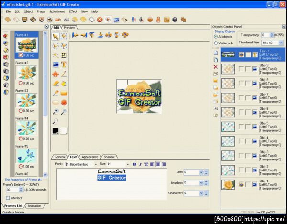Close the frames list panel
The height and width of the screenshot is (224, 287).
(47, 27)
